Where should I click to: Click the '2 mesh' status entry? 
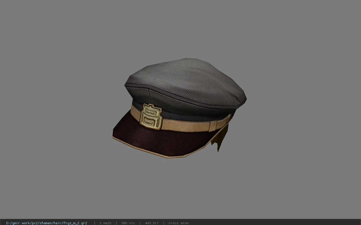click(x=105, y=223)
